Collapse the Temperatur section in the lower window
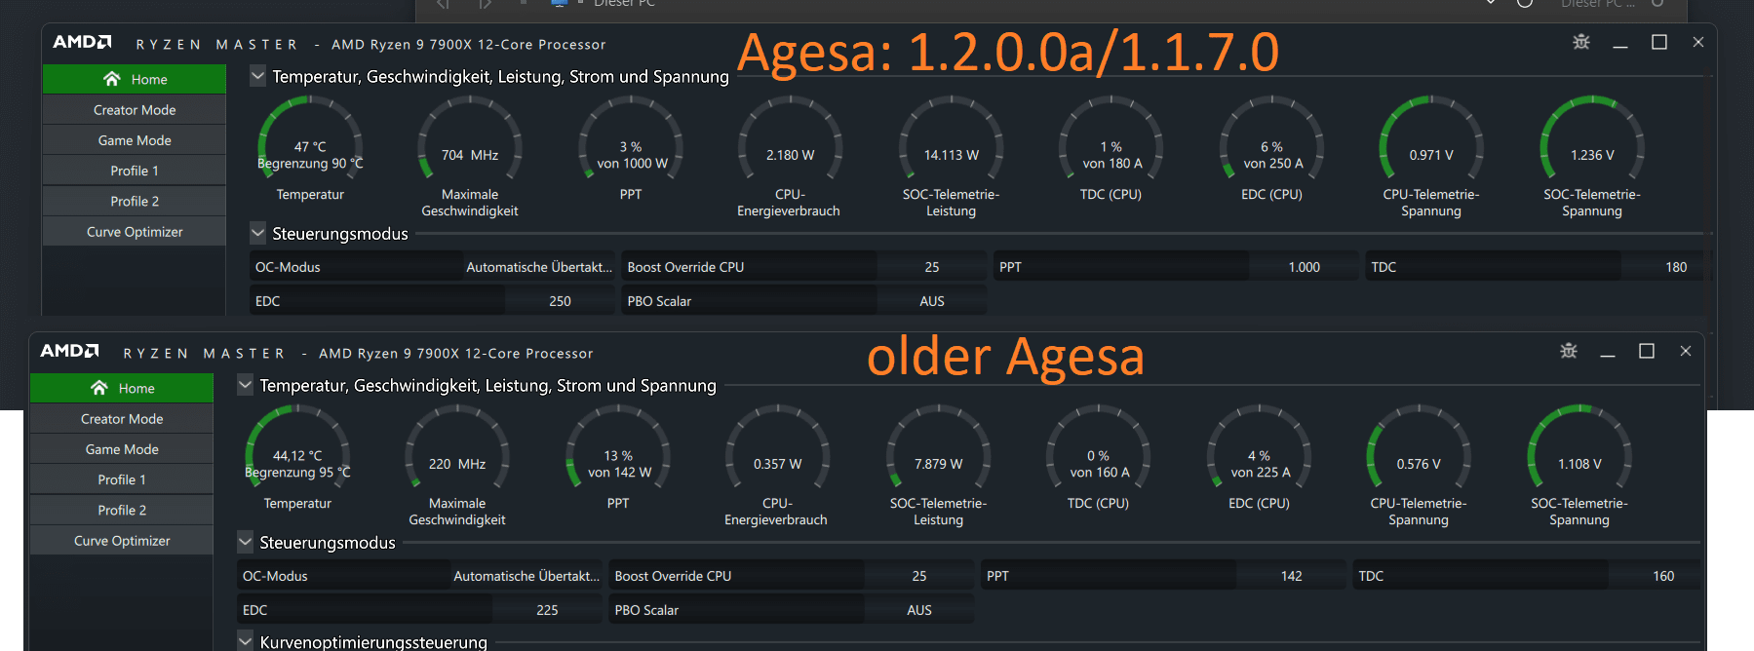Screen dimensions: 1754x651 [246, 385]
